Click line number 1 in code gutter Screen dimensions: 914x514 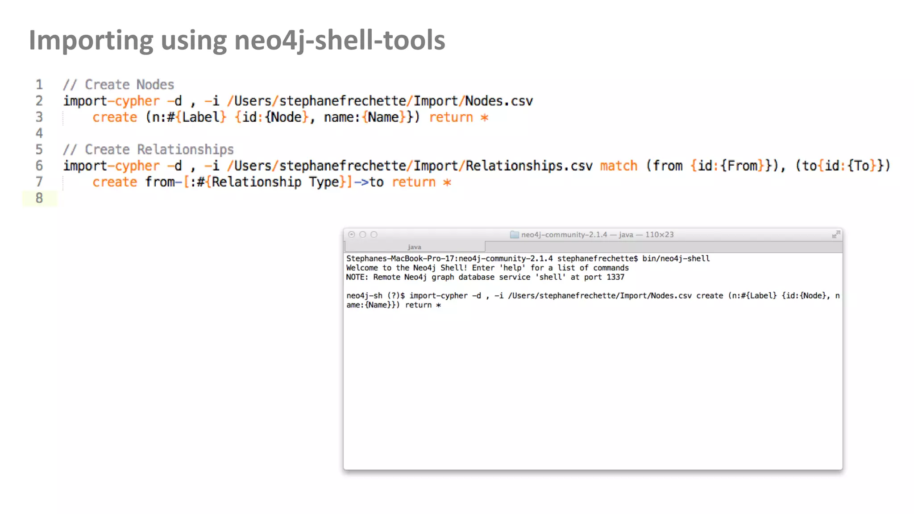click(39, 84)
